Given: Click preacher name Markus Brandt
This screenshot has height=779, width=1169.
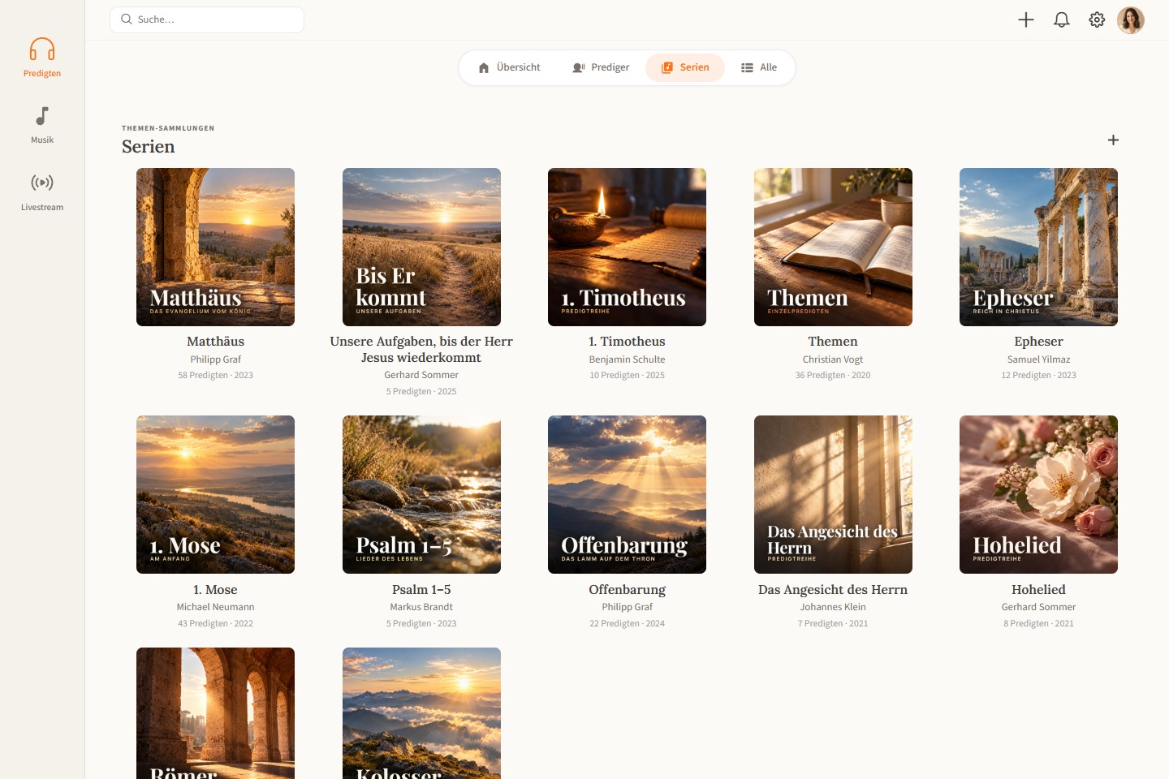Looking at the screenshot, I should (x=421, y=607).
